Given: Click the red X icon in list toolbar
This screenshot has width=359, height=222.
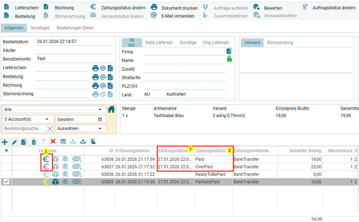Looking at the screenshot, I should point(53,142).
